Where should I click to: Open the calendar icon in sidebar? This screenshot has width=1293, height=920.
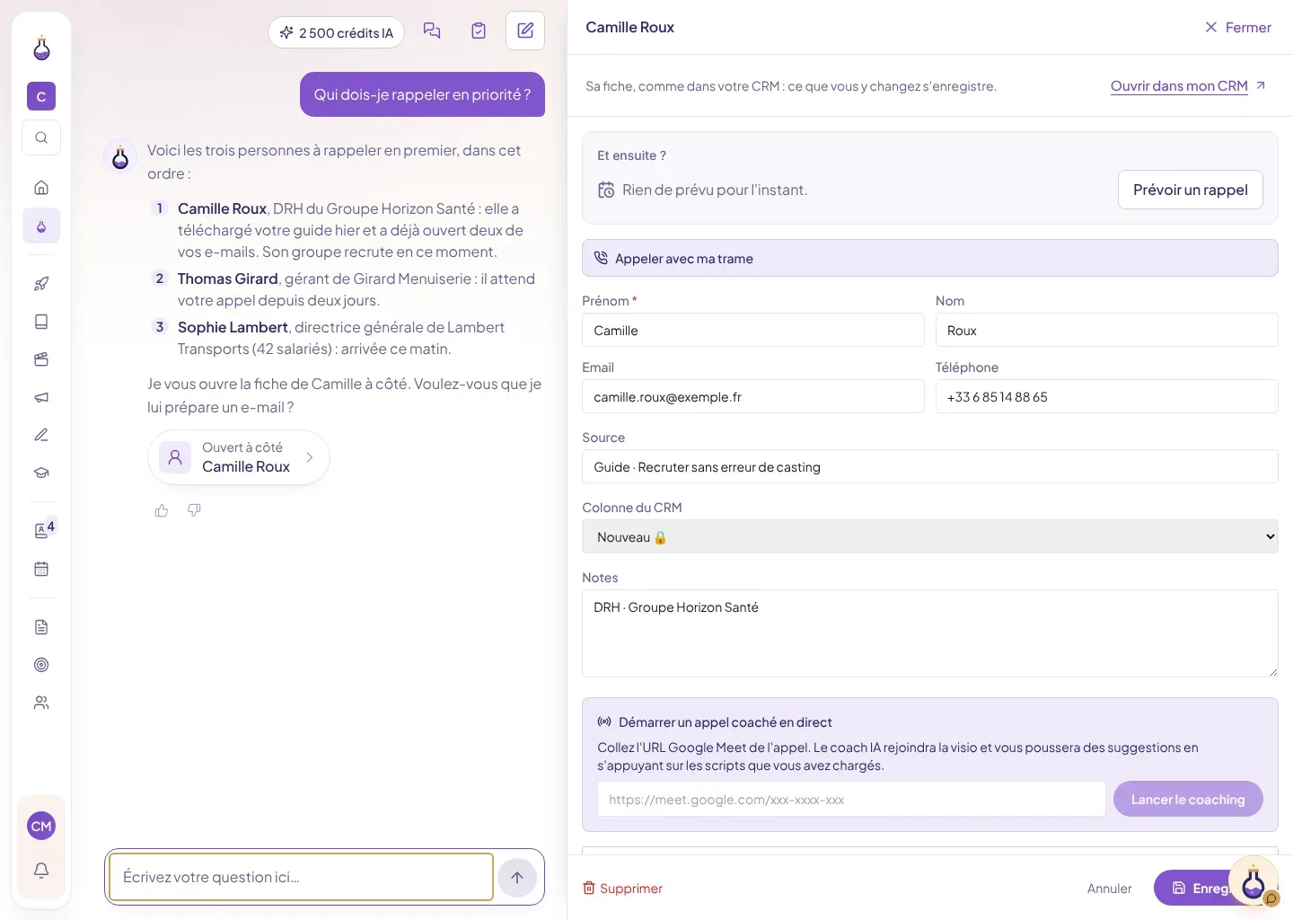pyautogui.click(x=41, y=569)
